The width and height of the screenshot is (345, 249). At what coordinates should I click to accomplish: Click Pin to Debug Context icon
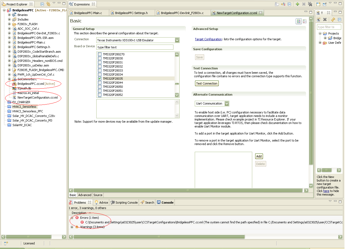point(324,4)
